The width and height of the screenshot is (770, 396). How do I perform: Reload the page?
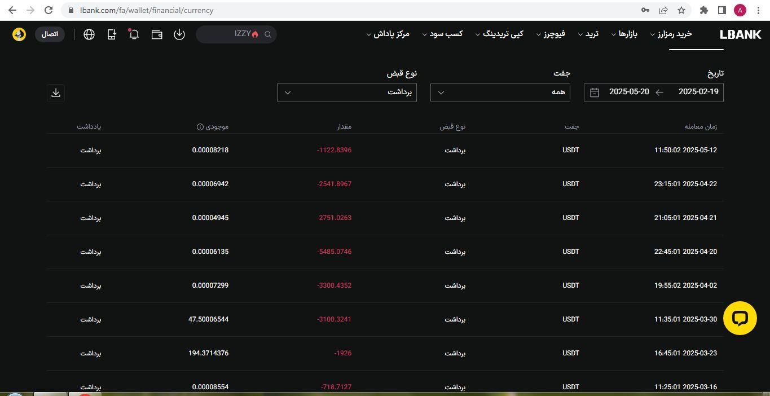click(x=49, y=10)
